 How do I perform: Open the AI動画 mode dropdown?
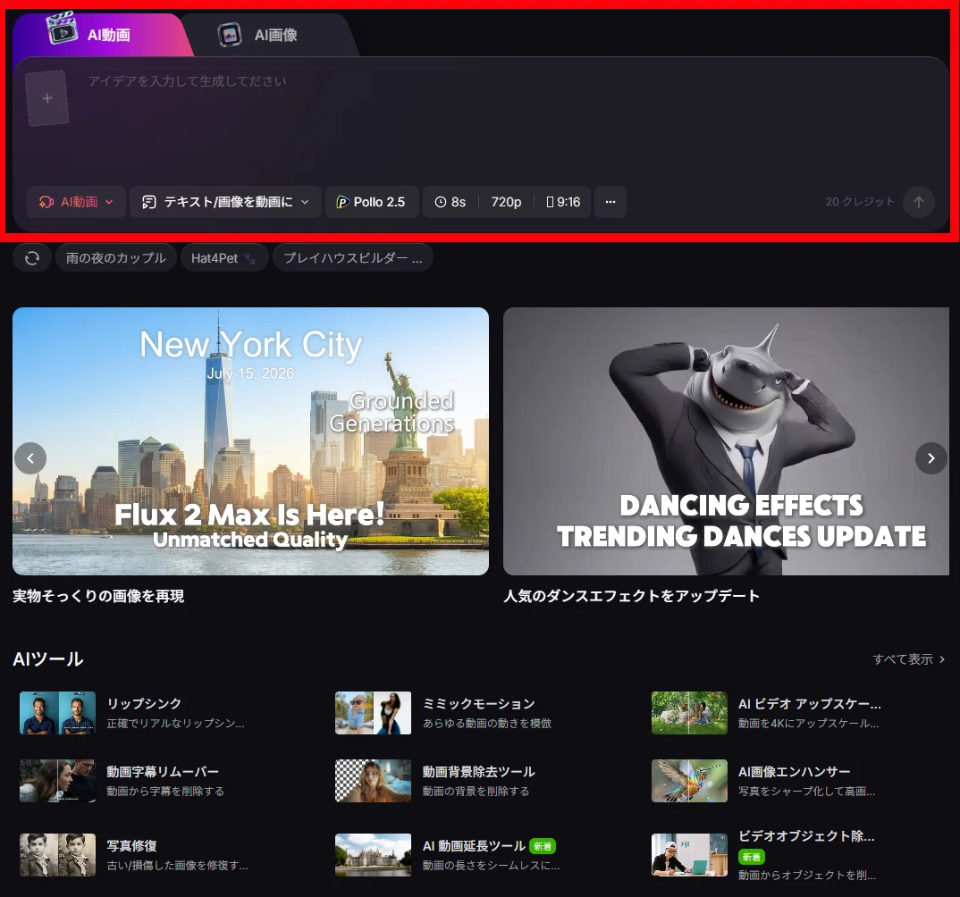[x=76, y=202]
